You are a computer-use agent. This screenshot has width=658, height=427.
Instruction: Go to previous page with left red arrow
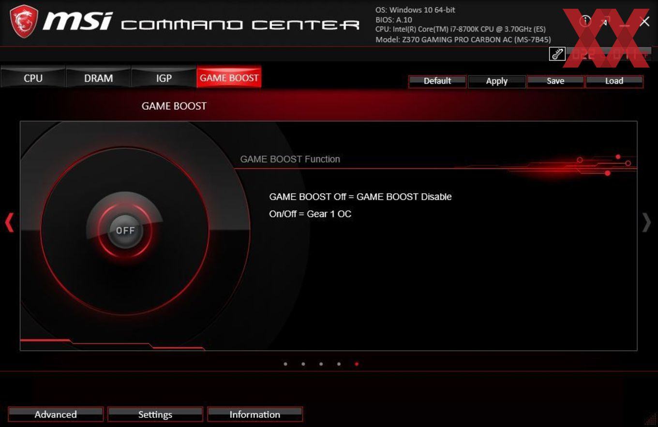tap(9, 223)
